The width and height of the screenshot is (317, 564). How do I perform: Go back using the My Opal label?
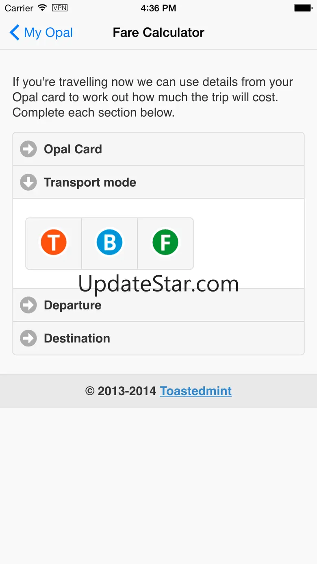click(x=48, y=33)
